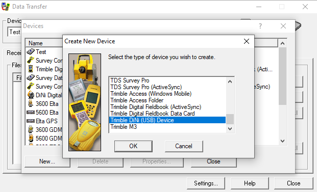Select Trimble Digital Fieldbook device icon
Viewport: 317px width, 192px height.
[31, 69]
